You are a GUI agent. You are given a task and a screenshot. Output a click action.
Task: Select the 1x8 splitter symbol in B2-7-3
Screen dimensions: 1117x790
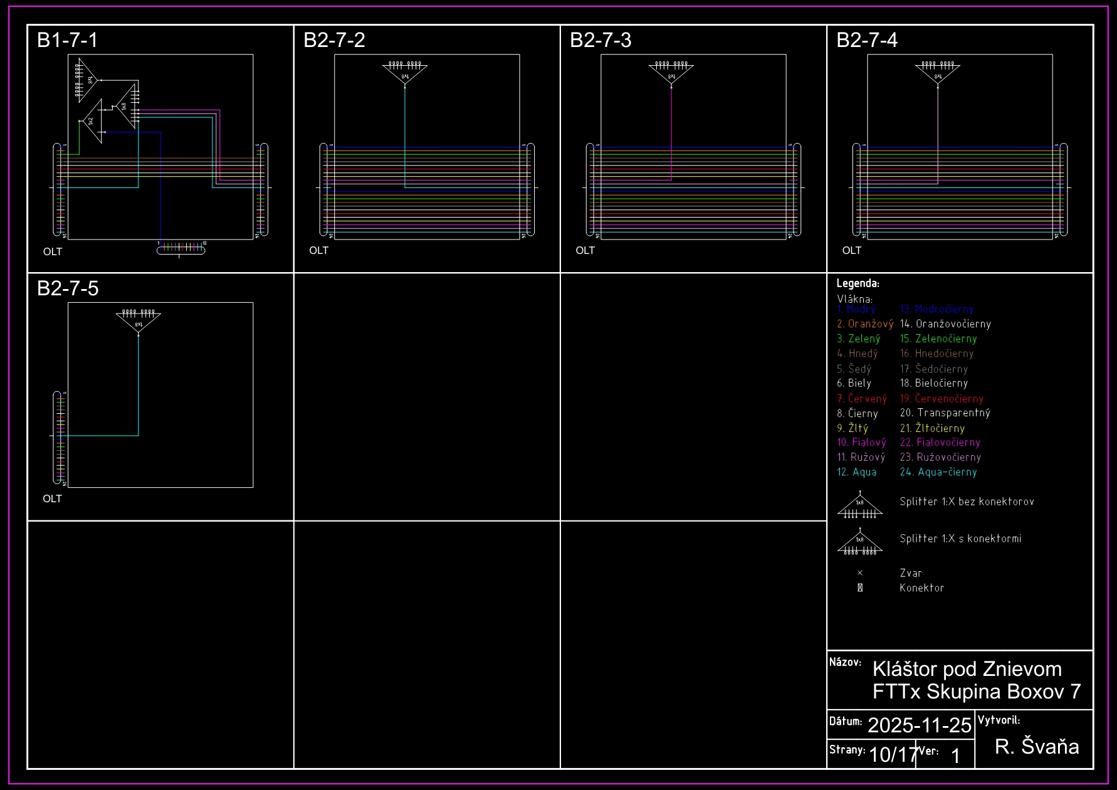pyautogui.click(x=671, y=73)
